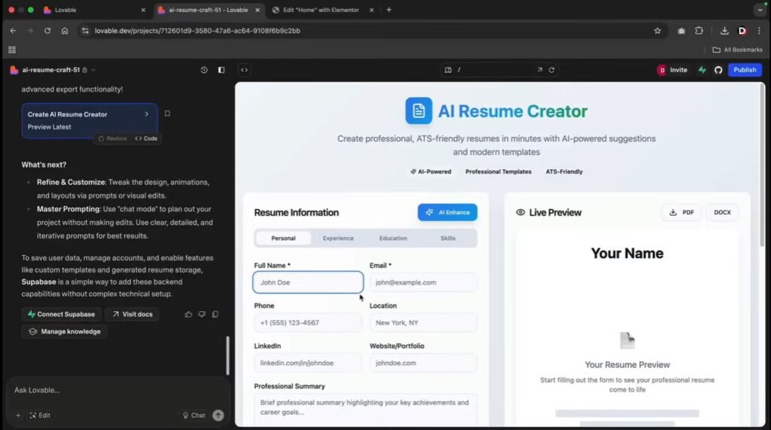Click the AI Resume Creator document logo
Viewport: 771px width, 430px height.
[x=419, y=111]
